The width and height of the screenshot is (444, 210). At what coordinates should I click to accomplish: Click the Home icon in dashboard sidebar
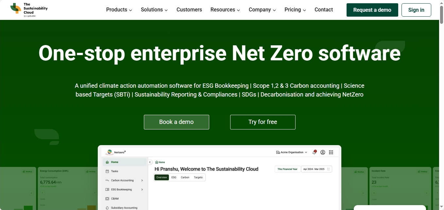coord(107,162)
